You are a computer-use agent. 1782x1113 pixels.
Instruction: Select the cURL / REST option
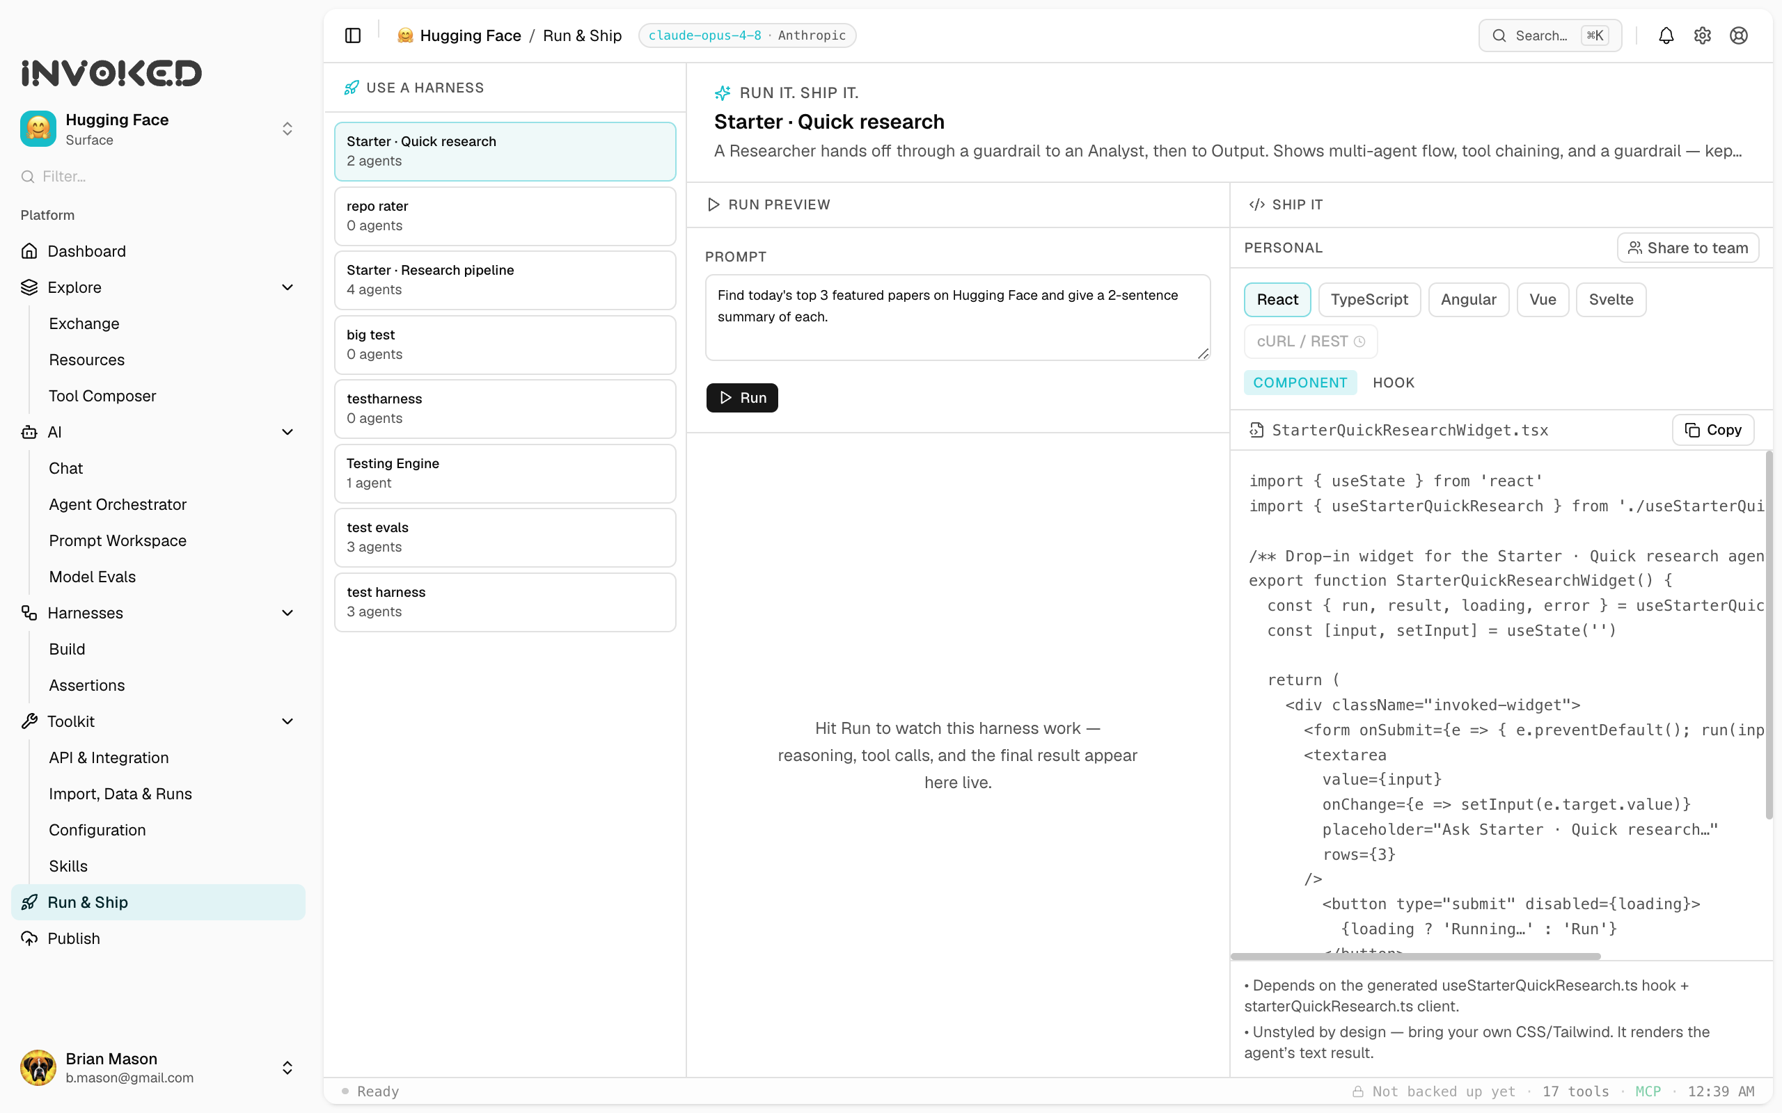click(1310, 342)
